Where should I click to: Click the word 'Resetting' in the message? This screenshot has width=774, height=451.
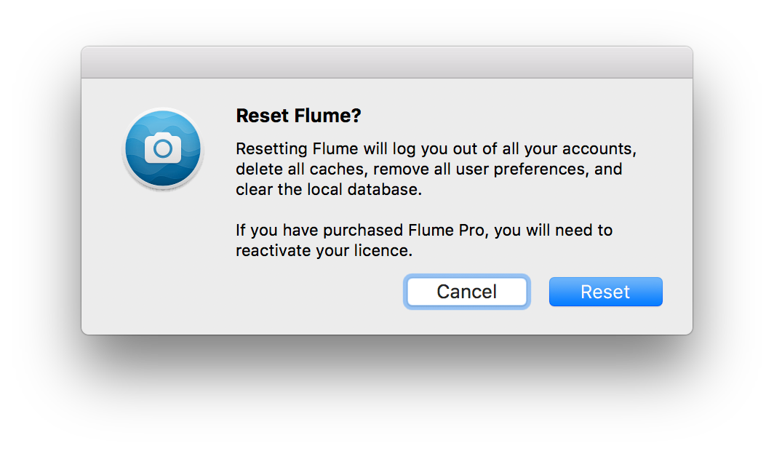pos(271,150)
